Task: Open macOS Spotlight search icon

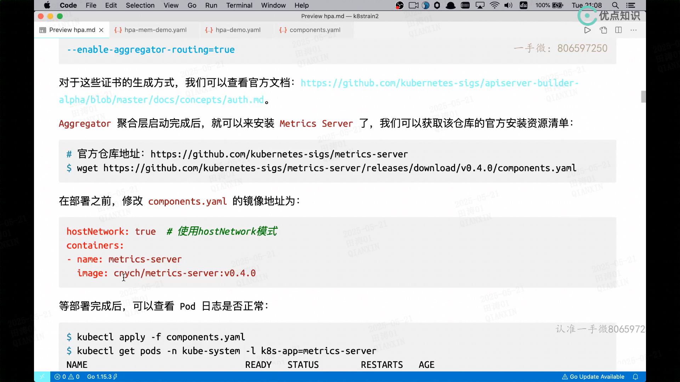Action: pos(615,5)
